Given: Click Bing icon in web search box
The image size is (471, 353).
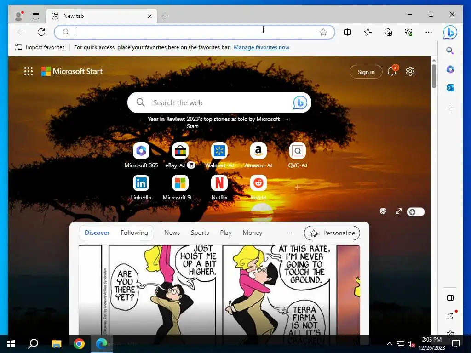Looking at the screenshot, I should click(300, 102).
